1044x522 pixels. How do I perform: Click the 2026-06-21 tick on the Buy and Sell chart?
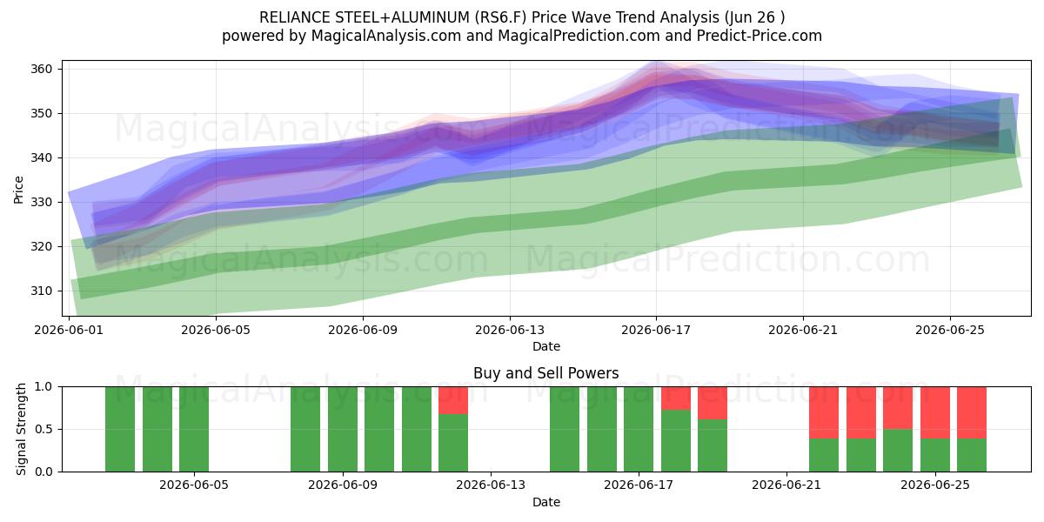tap(786, 486)
